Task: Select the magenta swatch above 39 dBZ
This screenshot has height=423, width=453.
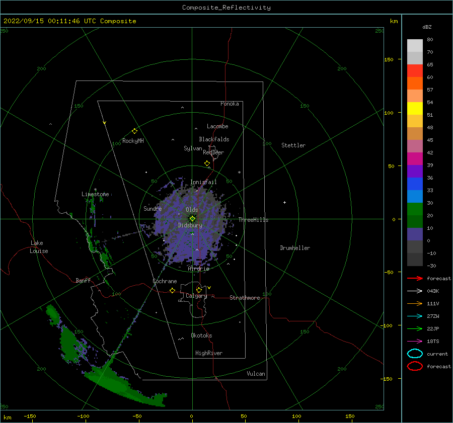Action: (x=415, y=159)
